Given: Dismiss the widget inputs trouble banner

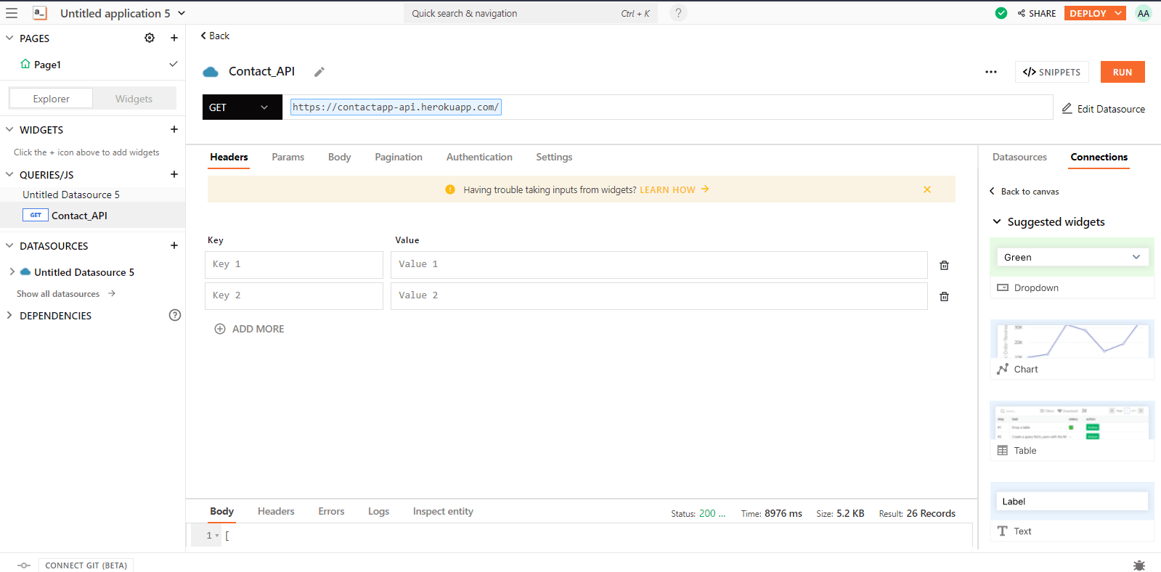Looking at the screenshot, I should pos(926,189).
